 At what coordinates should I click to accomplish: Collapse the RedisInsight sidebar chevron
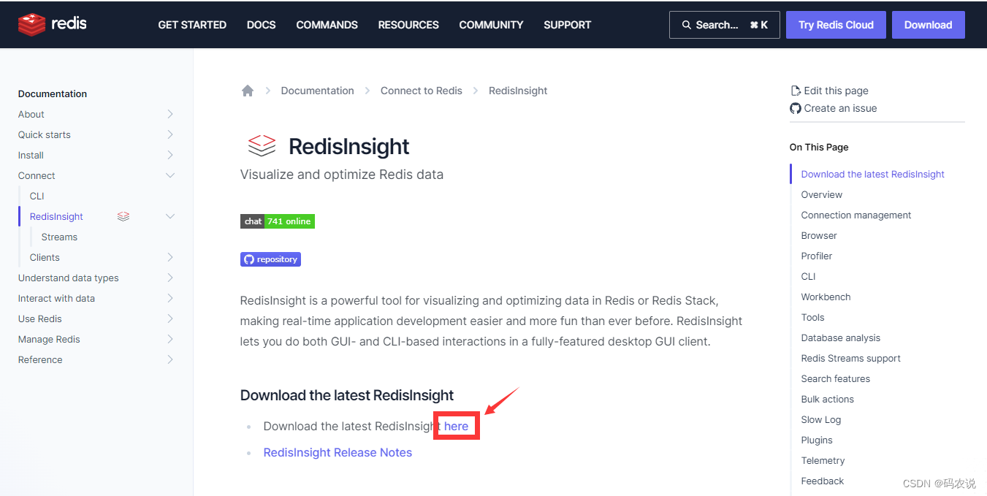tap(170, 216)
